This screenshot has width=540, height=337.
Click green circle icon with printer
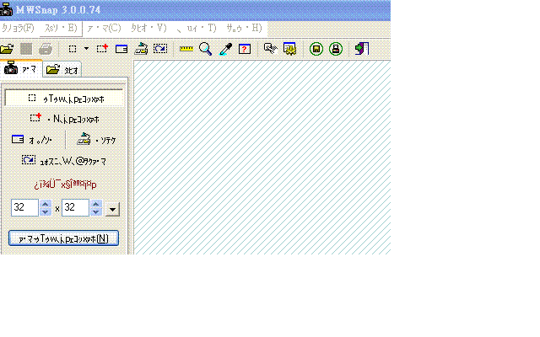click(336, 49)
